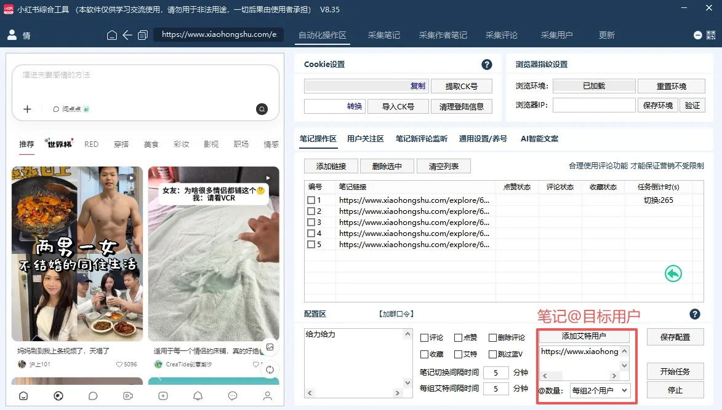This screenshot has height=410, width=722.
Task: Open help icon beside 笔记@目标用户
Action: 695,314
